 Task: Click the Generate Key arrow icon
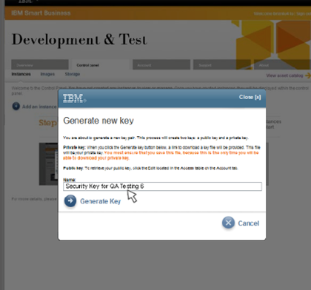(x=70, y=200)
